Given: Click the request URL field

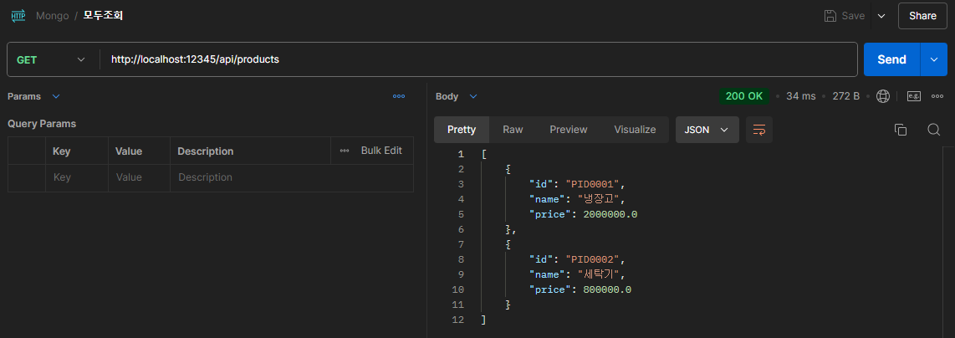Looking at the screenshot, I should pyautogui.click(x=479, y=59).
